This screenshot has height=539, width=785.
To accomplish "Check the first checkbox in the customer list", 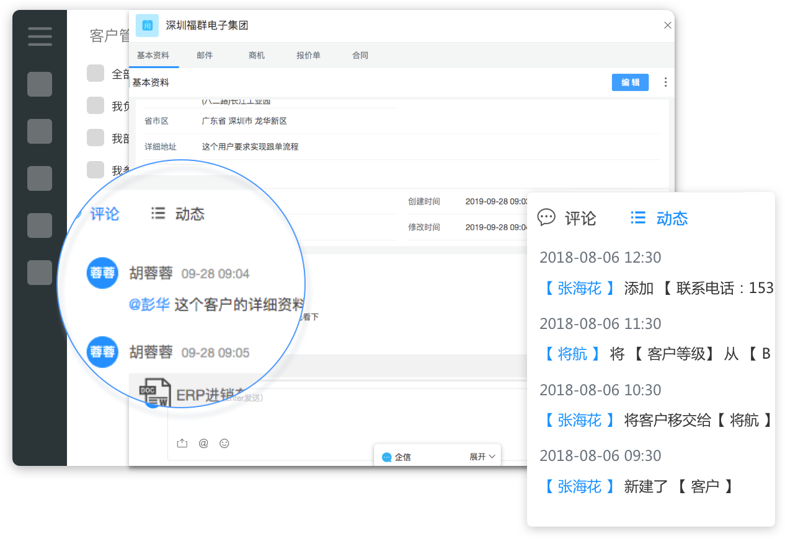I will (95, 73).
